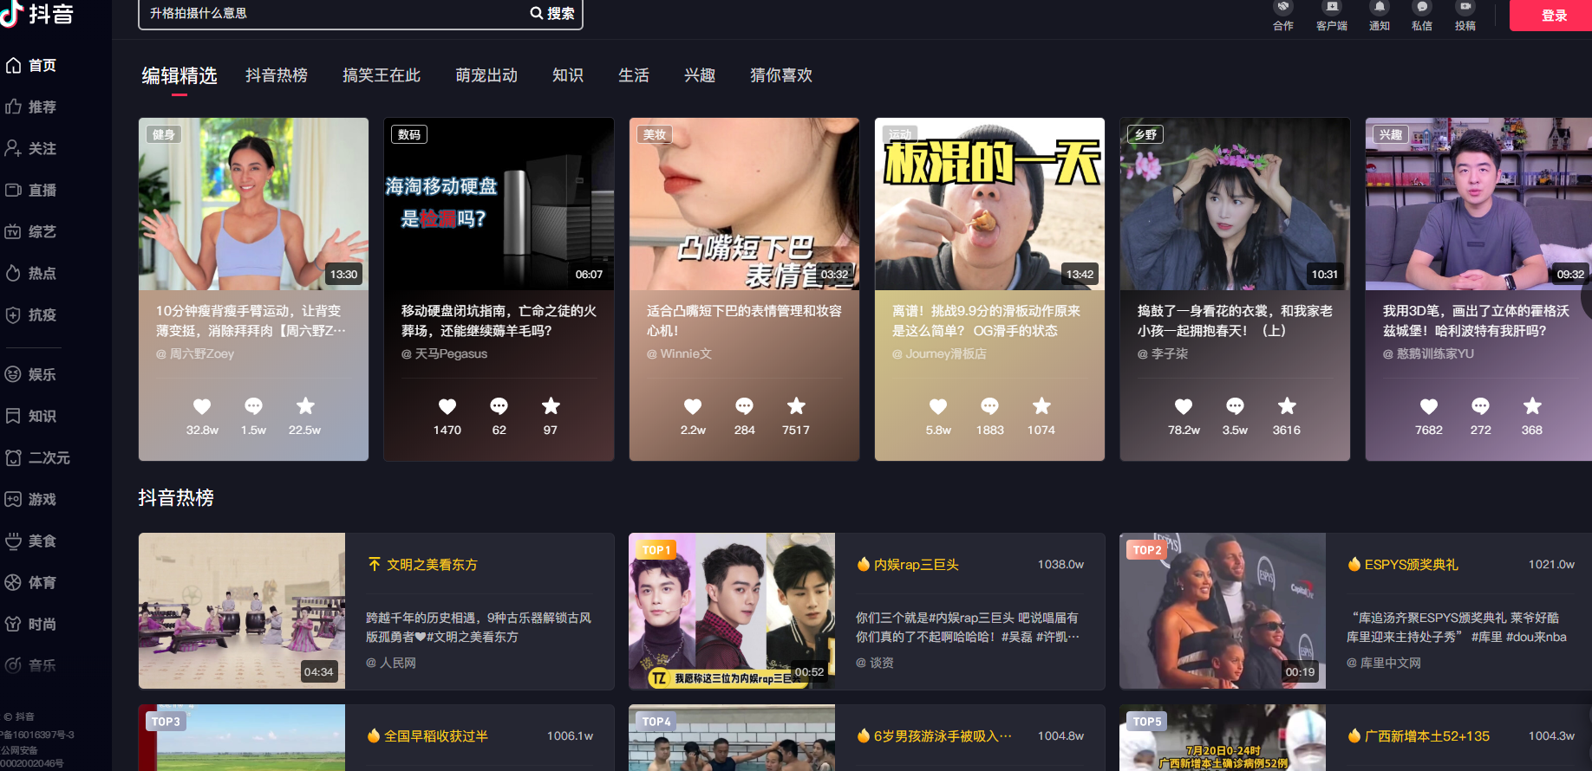The height and width of the screenshot is (771, 1592).
Task: Open 美食 food in sidebar
Action: [31, 541]
